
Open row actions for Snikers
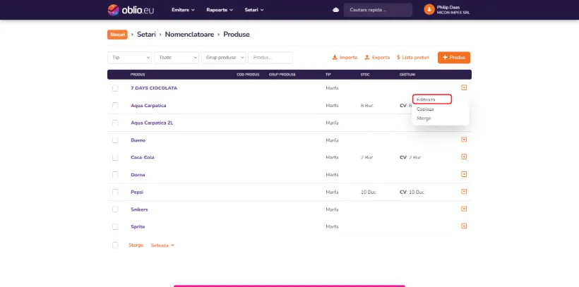point(464,209)
